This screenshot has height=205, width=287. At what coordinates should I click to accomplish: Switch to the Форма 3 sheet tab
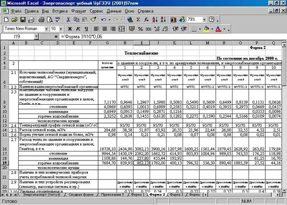pos(176,195)
